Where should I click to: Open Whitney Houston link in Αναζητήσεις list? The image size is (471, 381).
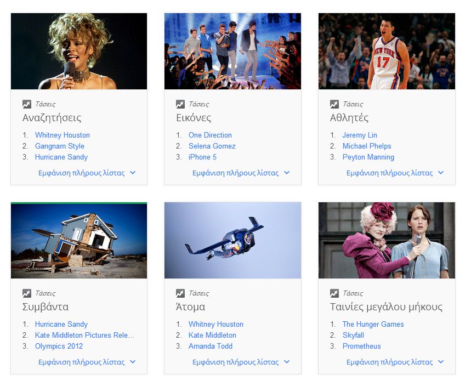[x=63, y=135]
